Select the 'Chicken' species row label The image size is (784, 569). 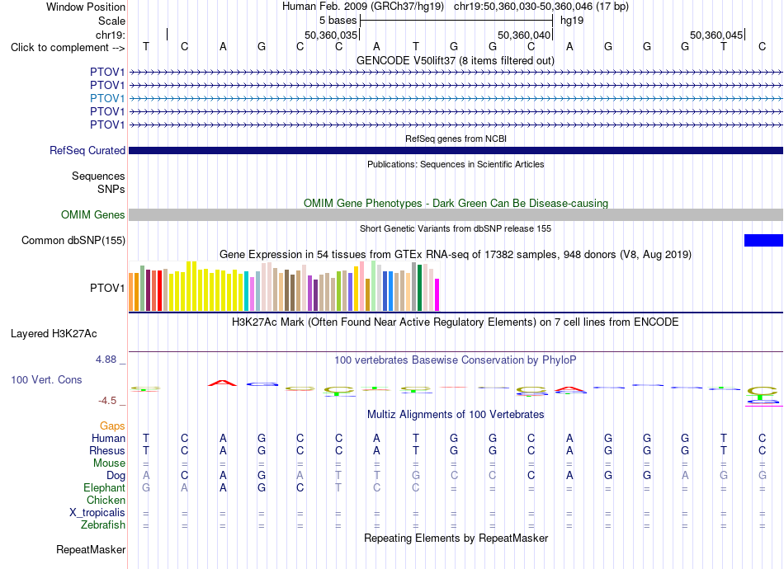tap(106, 500)
